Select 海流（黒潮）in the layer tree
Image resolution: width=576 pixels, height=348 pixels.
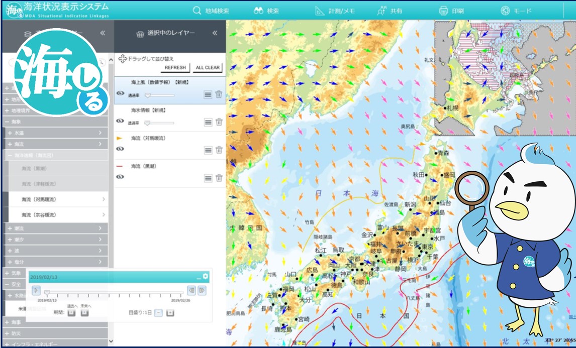coord(58,169)
